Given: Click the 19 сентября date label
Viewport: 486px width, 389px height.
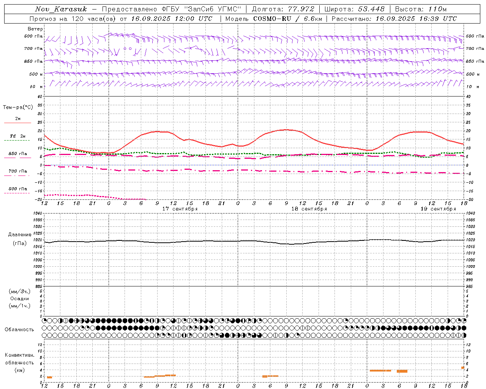Looking at the screenshot, I should (x=438, y=209).
